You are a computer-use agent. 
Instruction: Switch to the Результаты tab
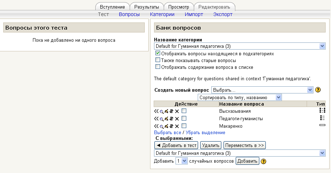(x=146, y=7)
